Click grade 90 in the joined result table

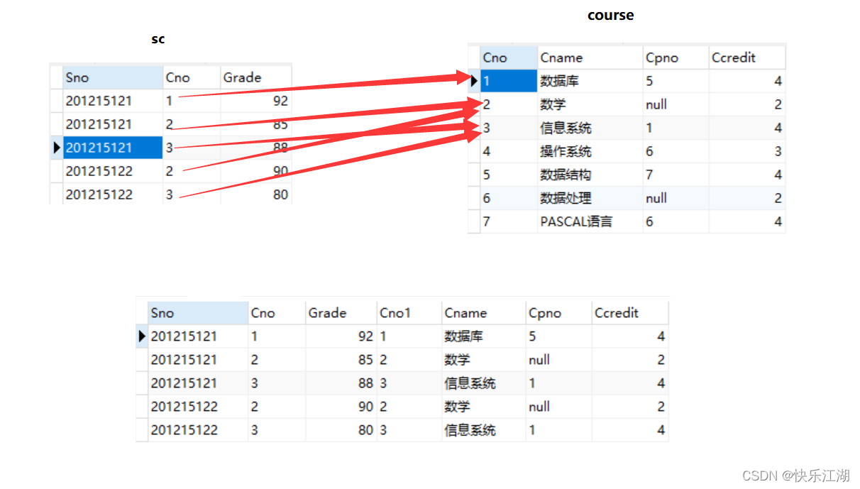pyautogui.click(x=341, y=407)
